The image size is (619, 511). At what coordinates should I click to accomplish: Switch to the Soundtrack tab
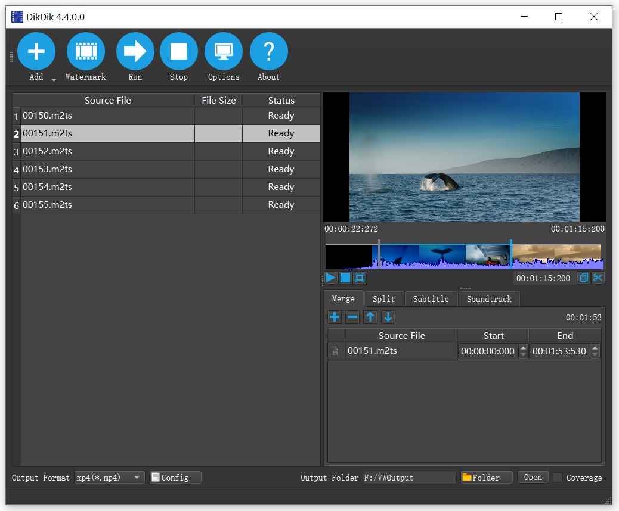coord(488,298)
